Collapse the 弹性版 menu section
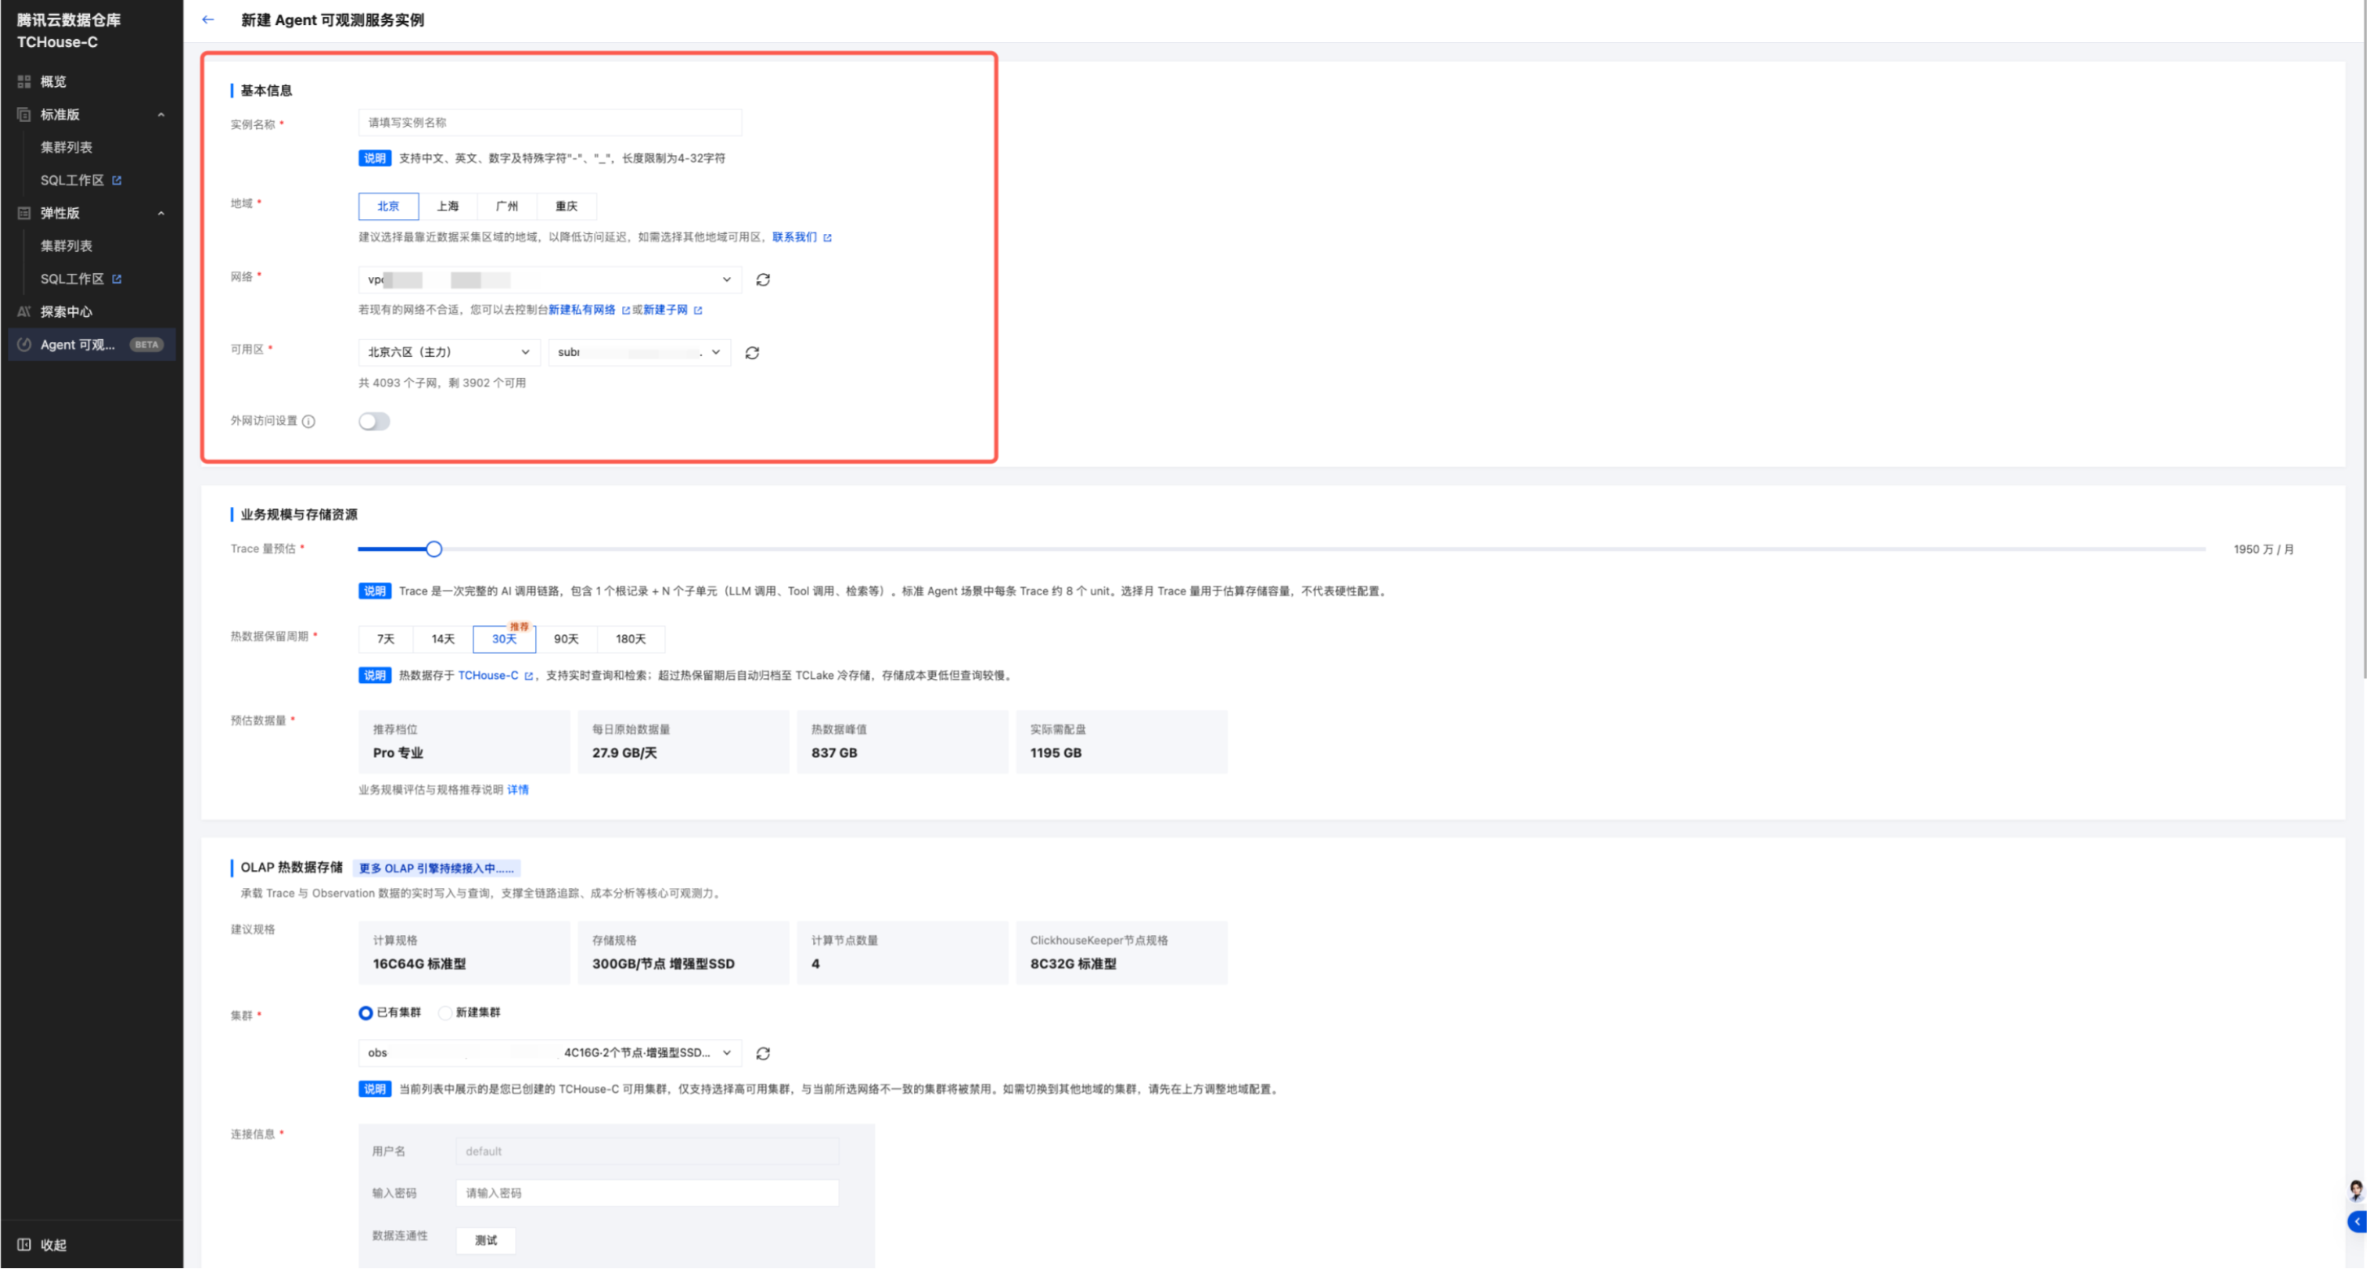 (x=161, y=213)
